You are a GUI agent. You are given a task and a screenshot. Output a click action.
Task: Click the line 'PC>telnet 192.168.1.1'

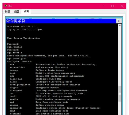point(21,27)
